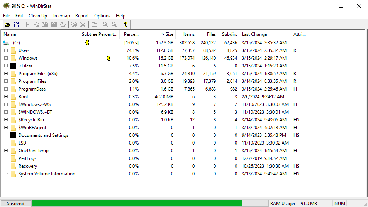
Task: Click the NUM indicator in status bar
Action: [x=339, y=204]
